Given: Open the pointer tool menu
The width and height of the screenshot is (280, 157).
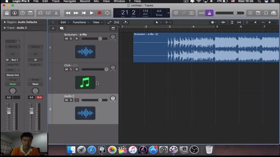Looking at the screenshot, I should click(x=158, y=22).
